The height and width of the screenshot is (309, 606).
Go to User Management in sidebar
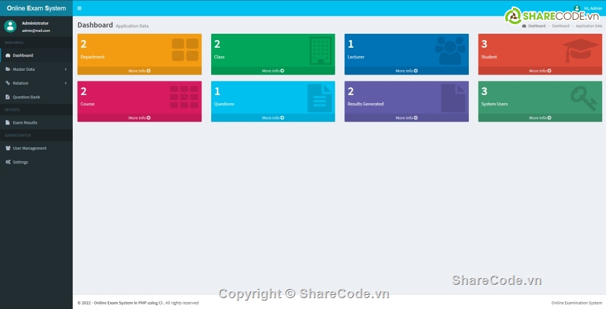(x=29, y=148)
